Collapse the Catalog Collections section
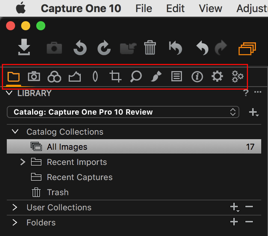Screen dimensions: 268x236 point(15,132)
